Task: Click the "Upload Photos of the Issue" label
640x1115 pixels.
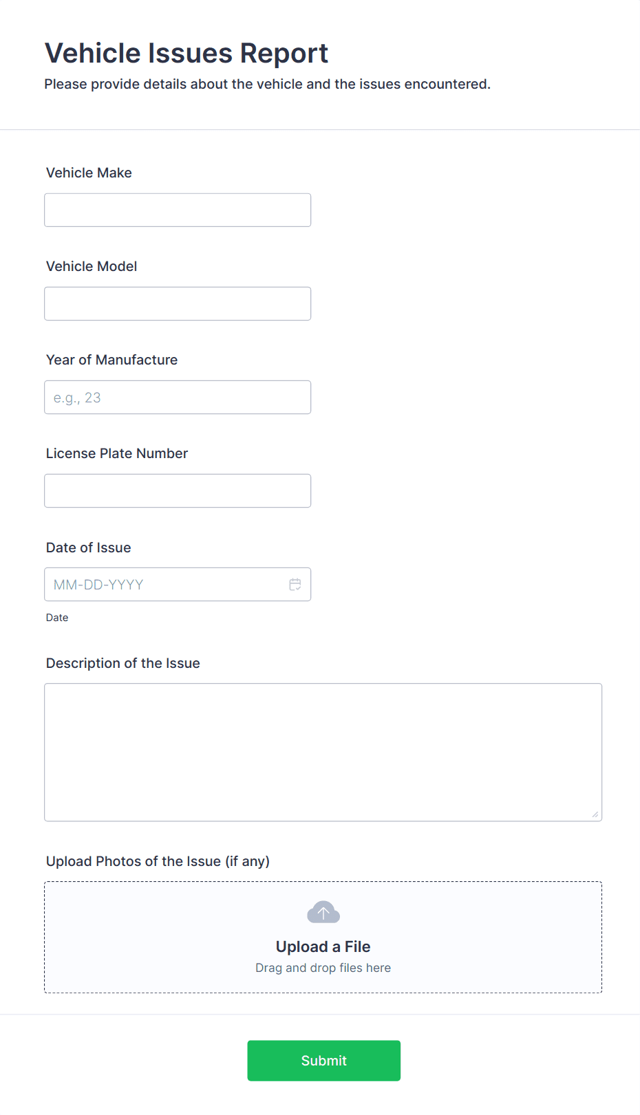Action: [158, 862]
